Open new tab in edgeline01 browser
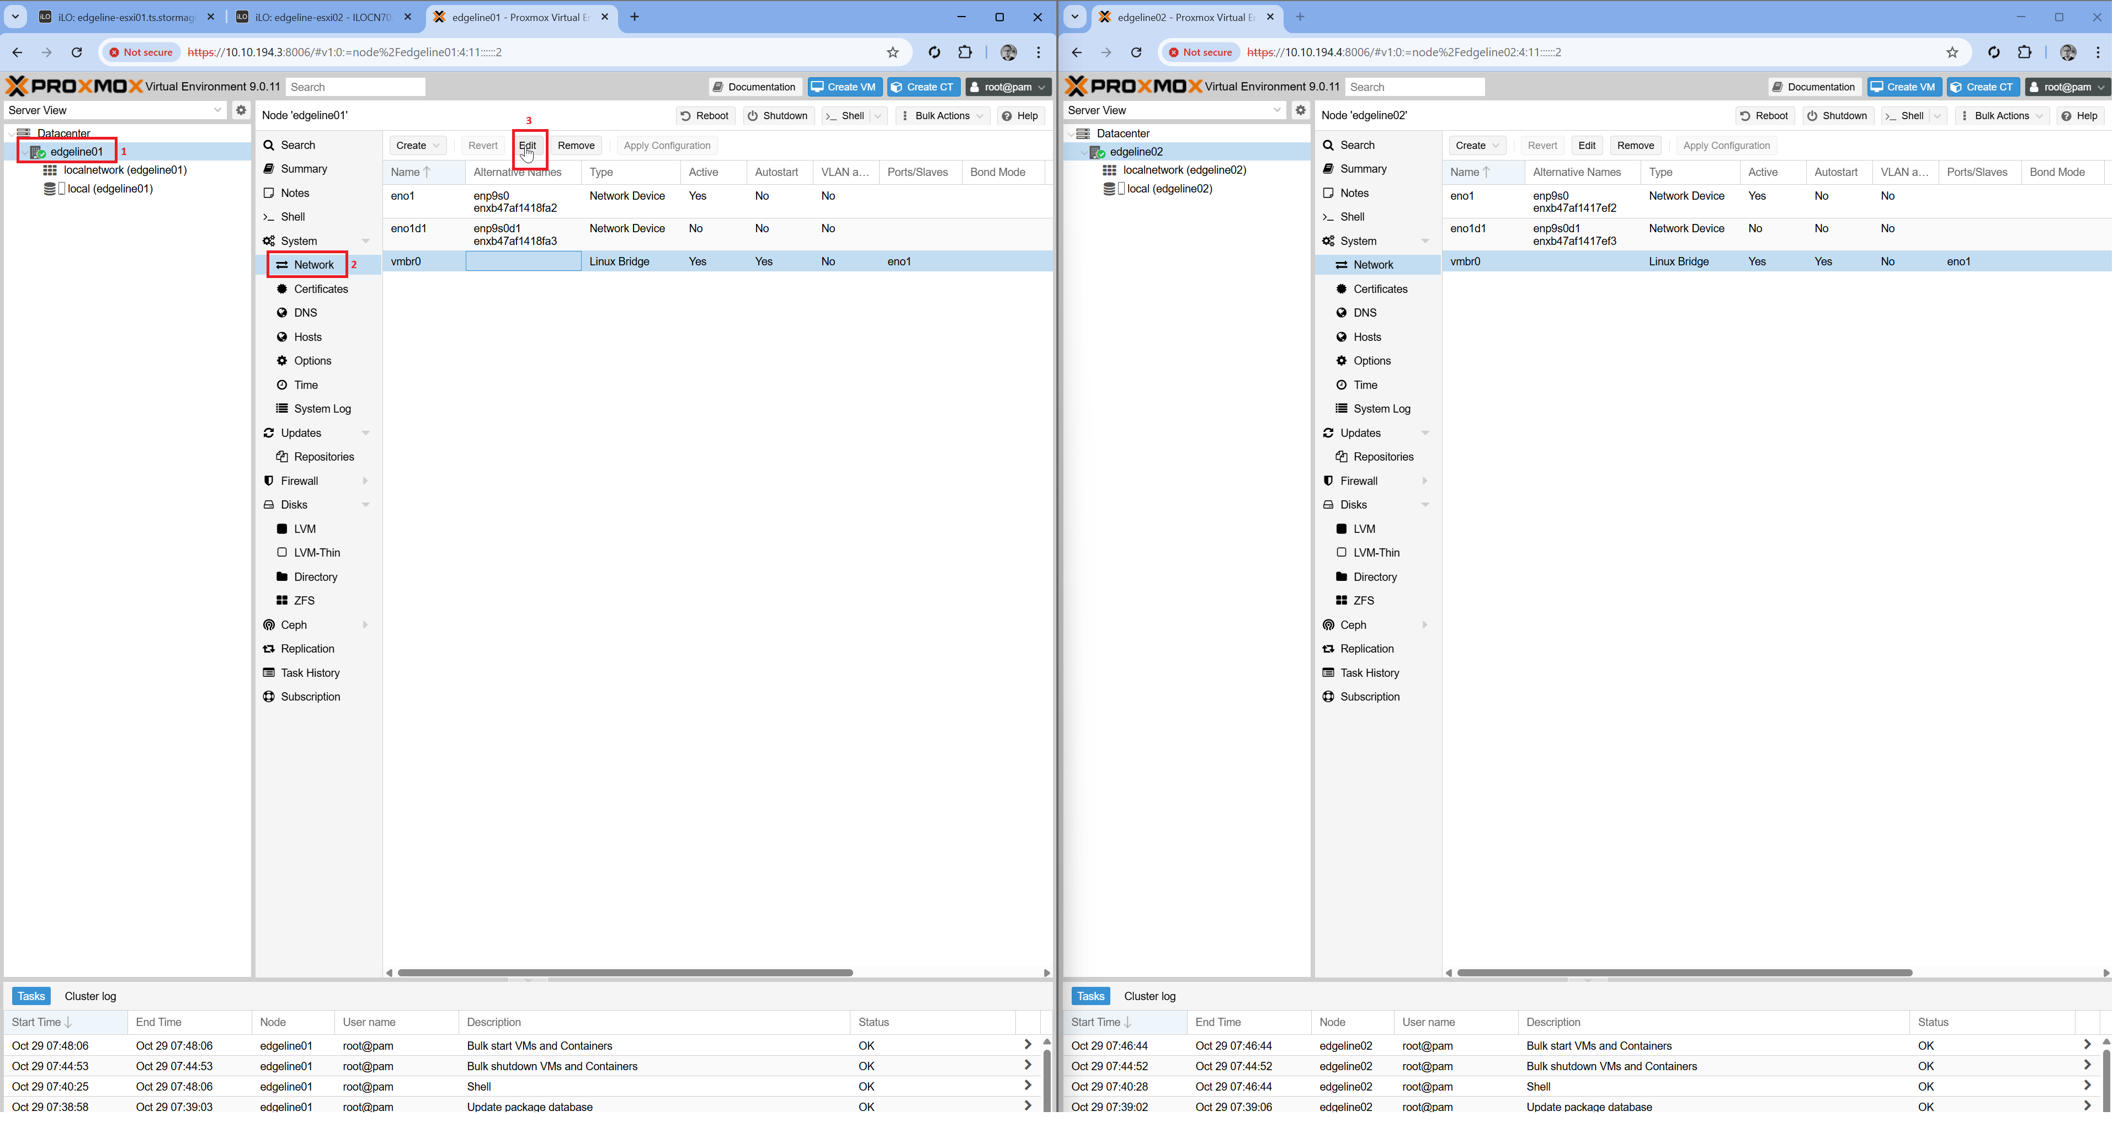The image size is (2118, 1138). pyautogui.click(x=634, y=17)
